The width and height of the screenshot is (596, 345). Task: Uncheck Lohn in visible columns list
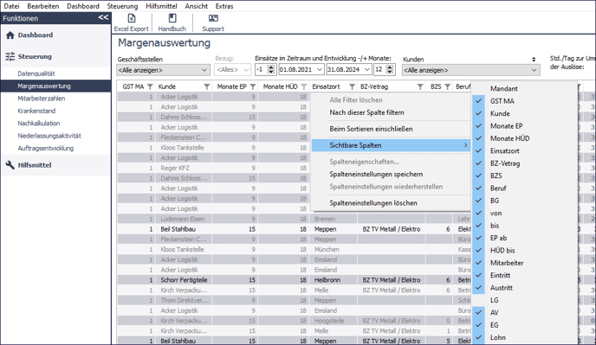tap(478, 337)
